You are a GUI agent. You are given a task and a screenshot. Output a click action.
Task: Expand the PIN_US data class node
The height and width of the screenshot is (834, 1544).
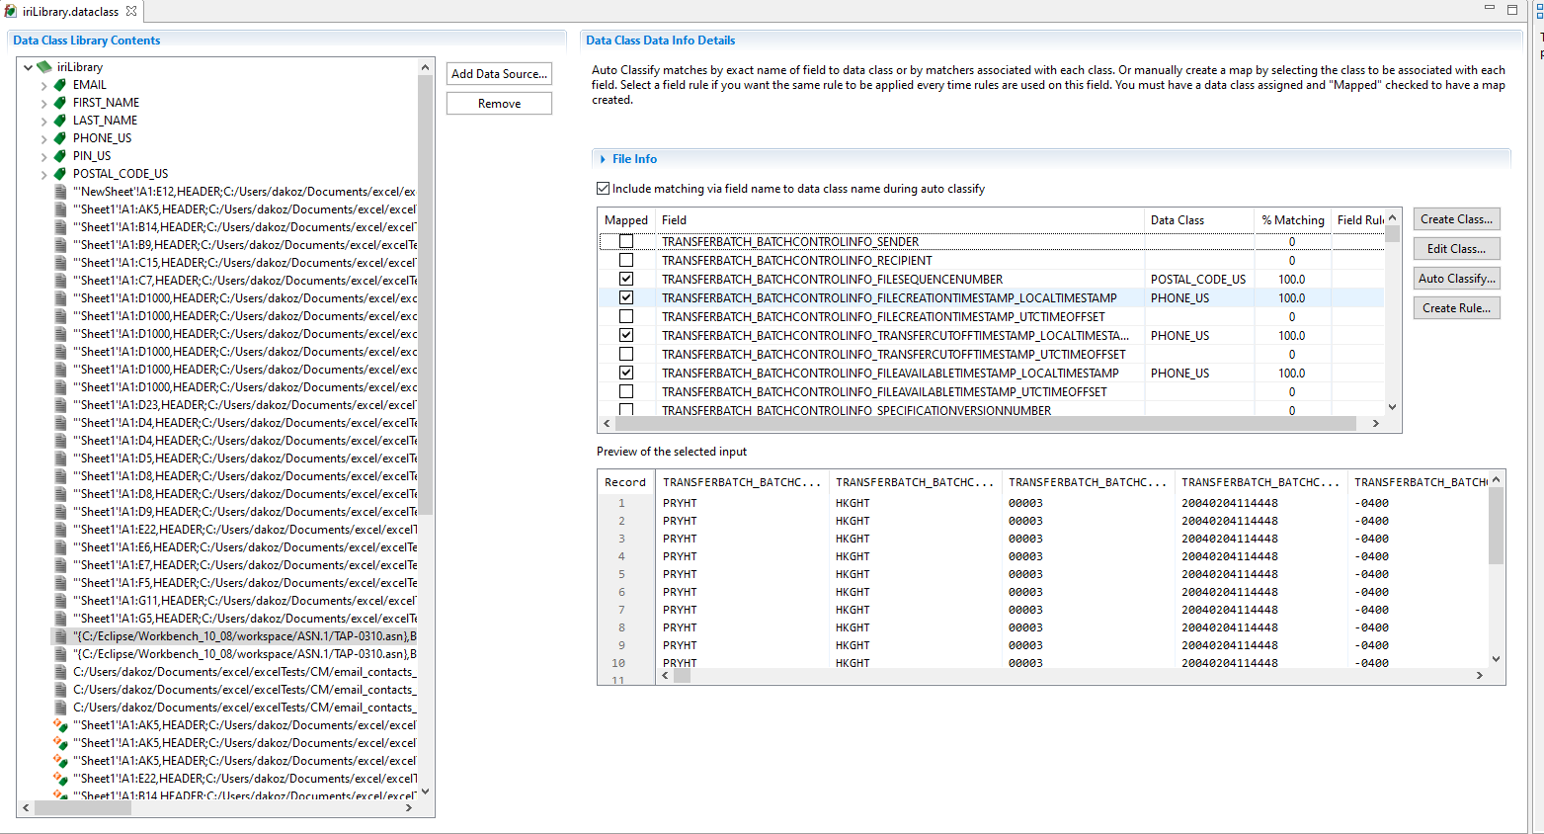pos(43,157)
